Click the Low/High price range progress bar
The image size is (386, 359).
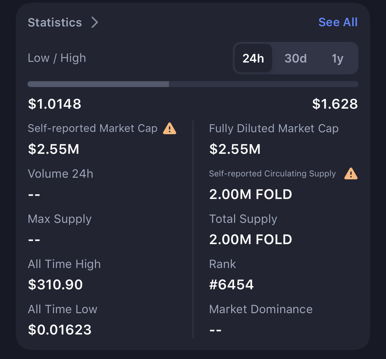click(x=193, y=84)
